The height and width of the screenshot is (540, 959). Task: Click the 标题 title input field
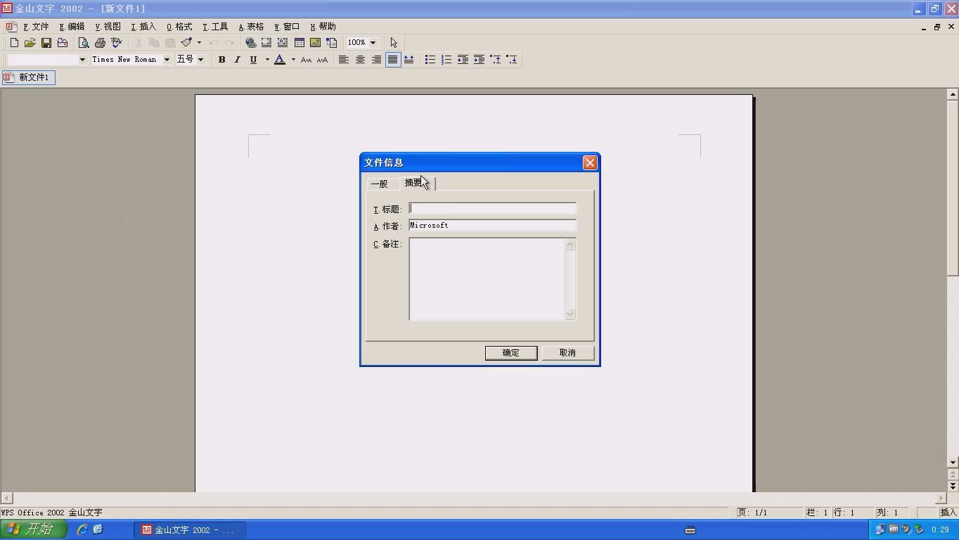[x=492, y=208]
